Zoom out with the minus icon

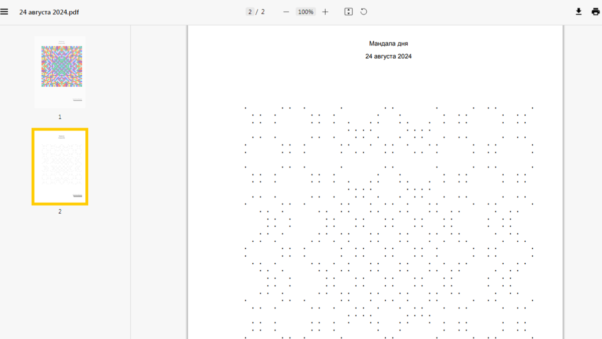[x=286, y=12]
